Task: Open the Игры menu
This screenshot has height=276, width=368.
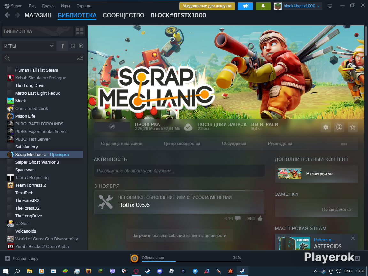Action: click(65, 6)
